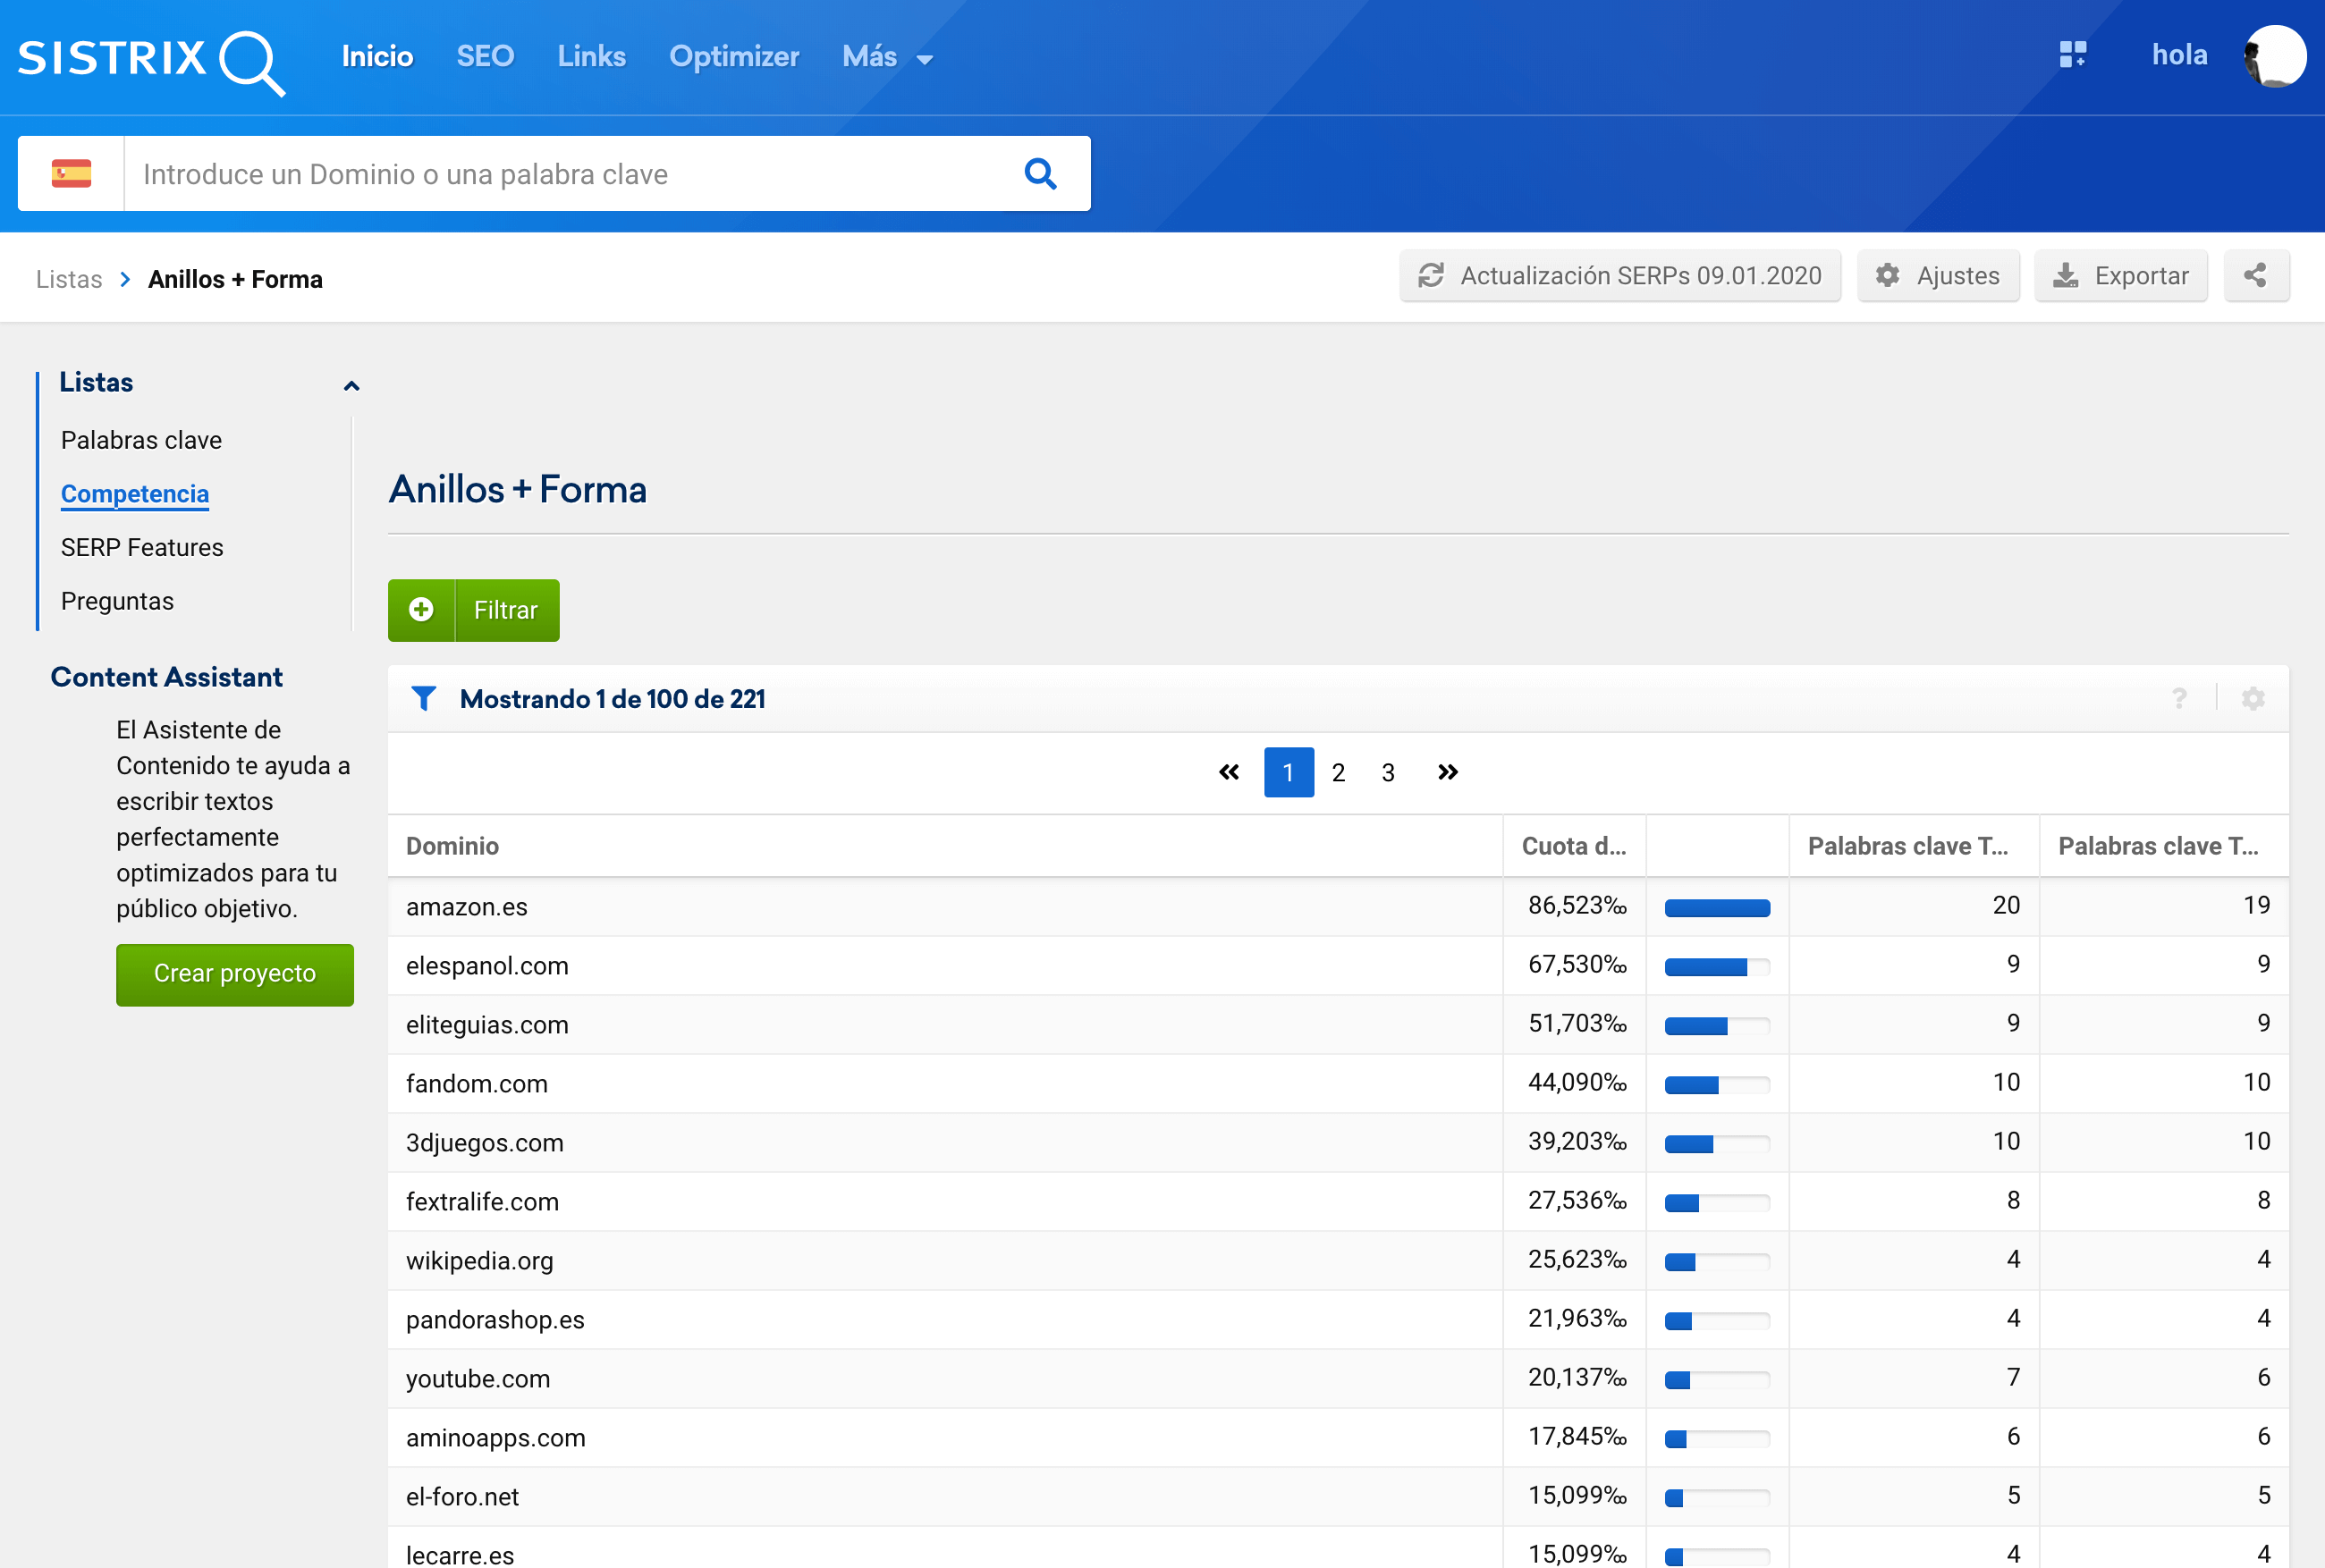Click the green plus add filter icon
Image resolution: width=2325 pixels, height=1568 pixels.
(421, 610)
